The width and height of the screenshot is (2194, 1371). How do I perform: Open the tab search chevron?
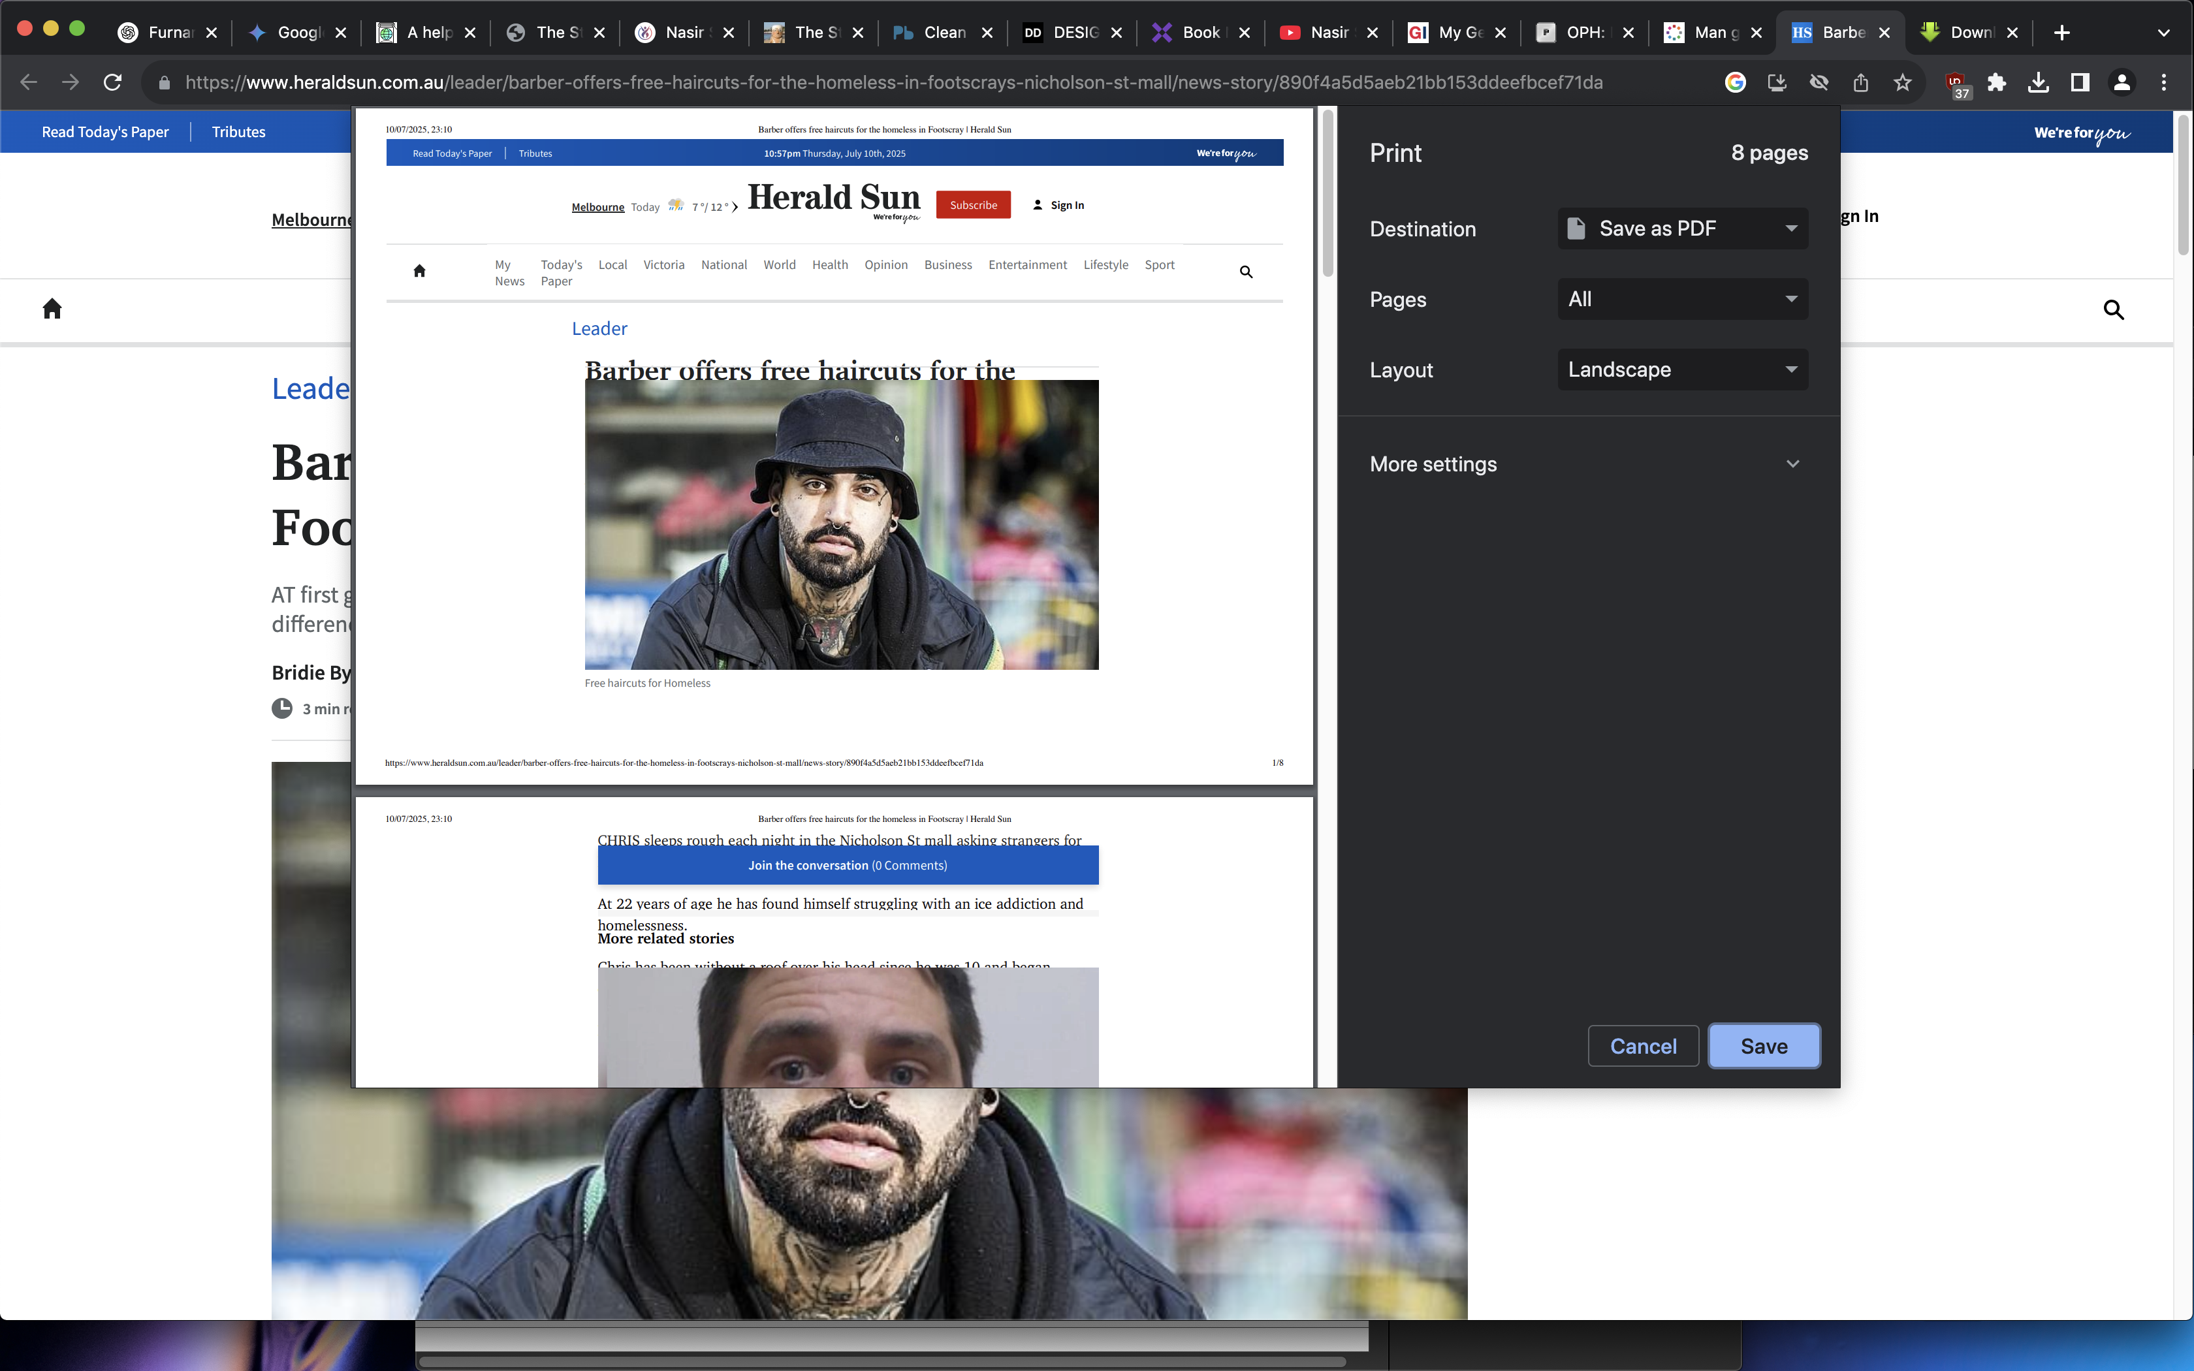click(x=2164, y=33)
